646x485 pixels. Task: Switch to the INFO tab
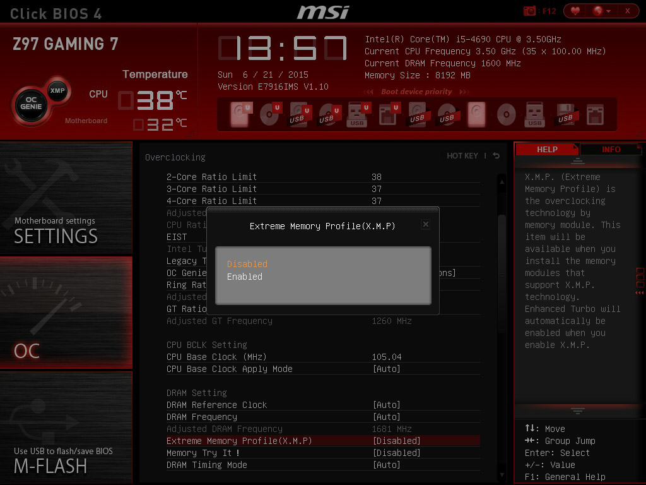611,149
